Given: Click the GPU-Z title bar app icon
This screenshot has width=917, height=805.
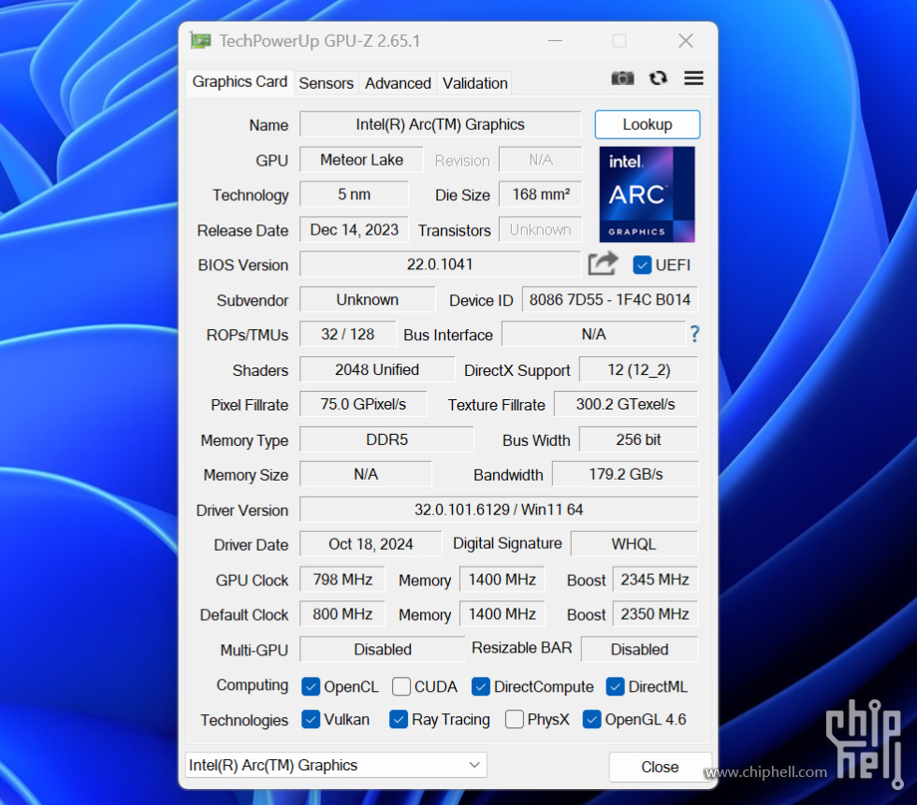Looking at the screenshot, I should coord(200,41).
